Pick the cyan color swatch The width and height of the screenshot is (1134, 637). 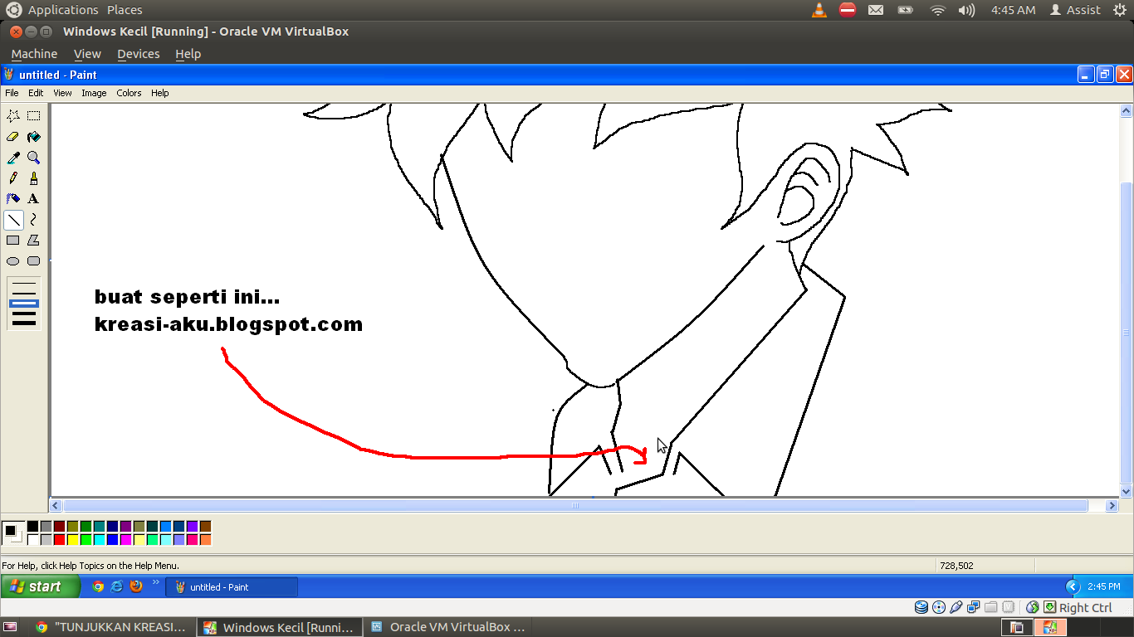click(99, 540)
